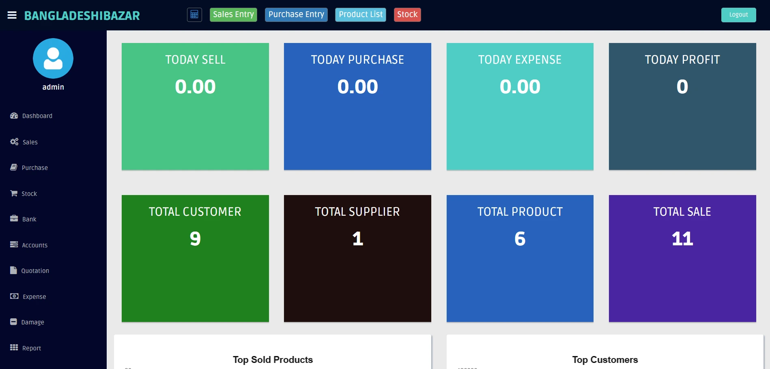Open the Product List
The width and height of the screenshot is (770, 369).
pyautogui.click(x=360, y=15)
